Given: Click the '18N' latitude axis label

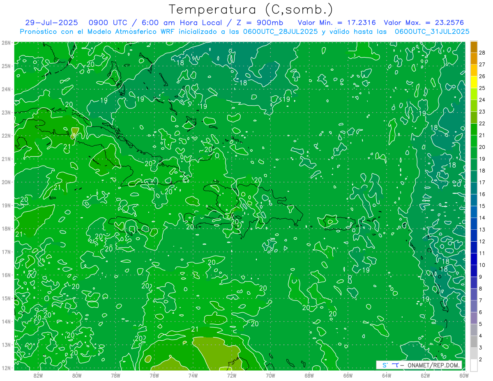Looking at the screenshot, I should point(6,229).
